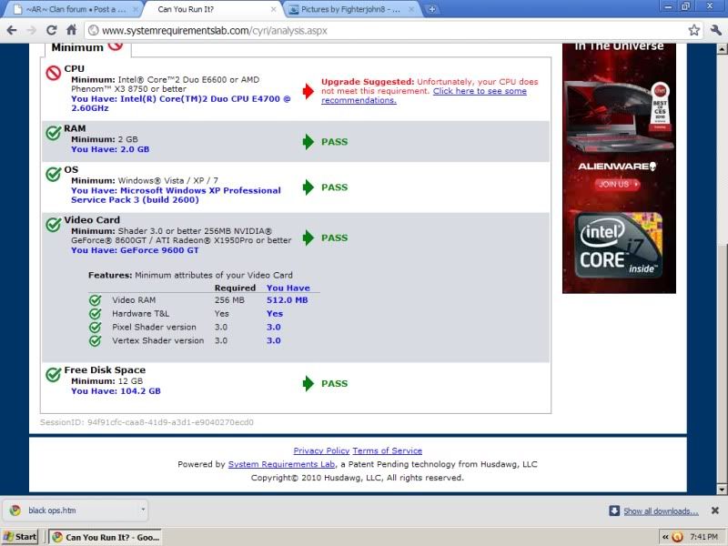Expand hidden system tray icons
The width and height of the screenshot is (728, 546).
(x=665, y=537)
